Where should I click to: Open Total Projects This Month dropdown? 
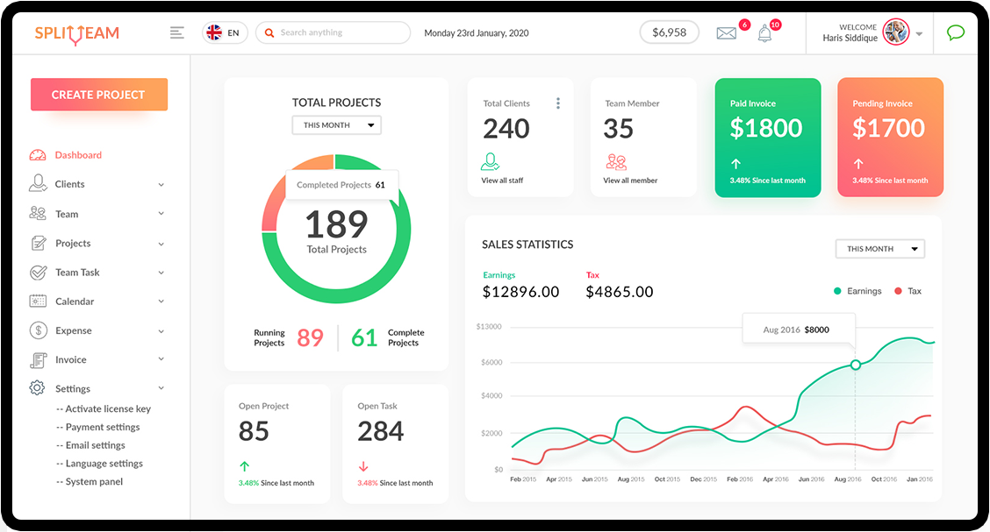[336, 125]
